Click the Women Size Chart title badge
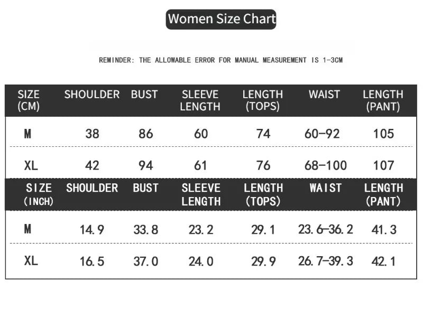The image size is (423, 309). tap(221, 20)
